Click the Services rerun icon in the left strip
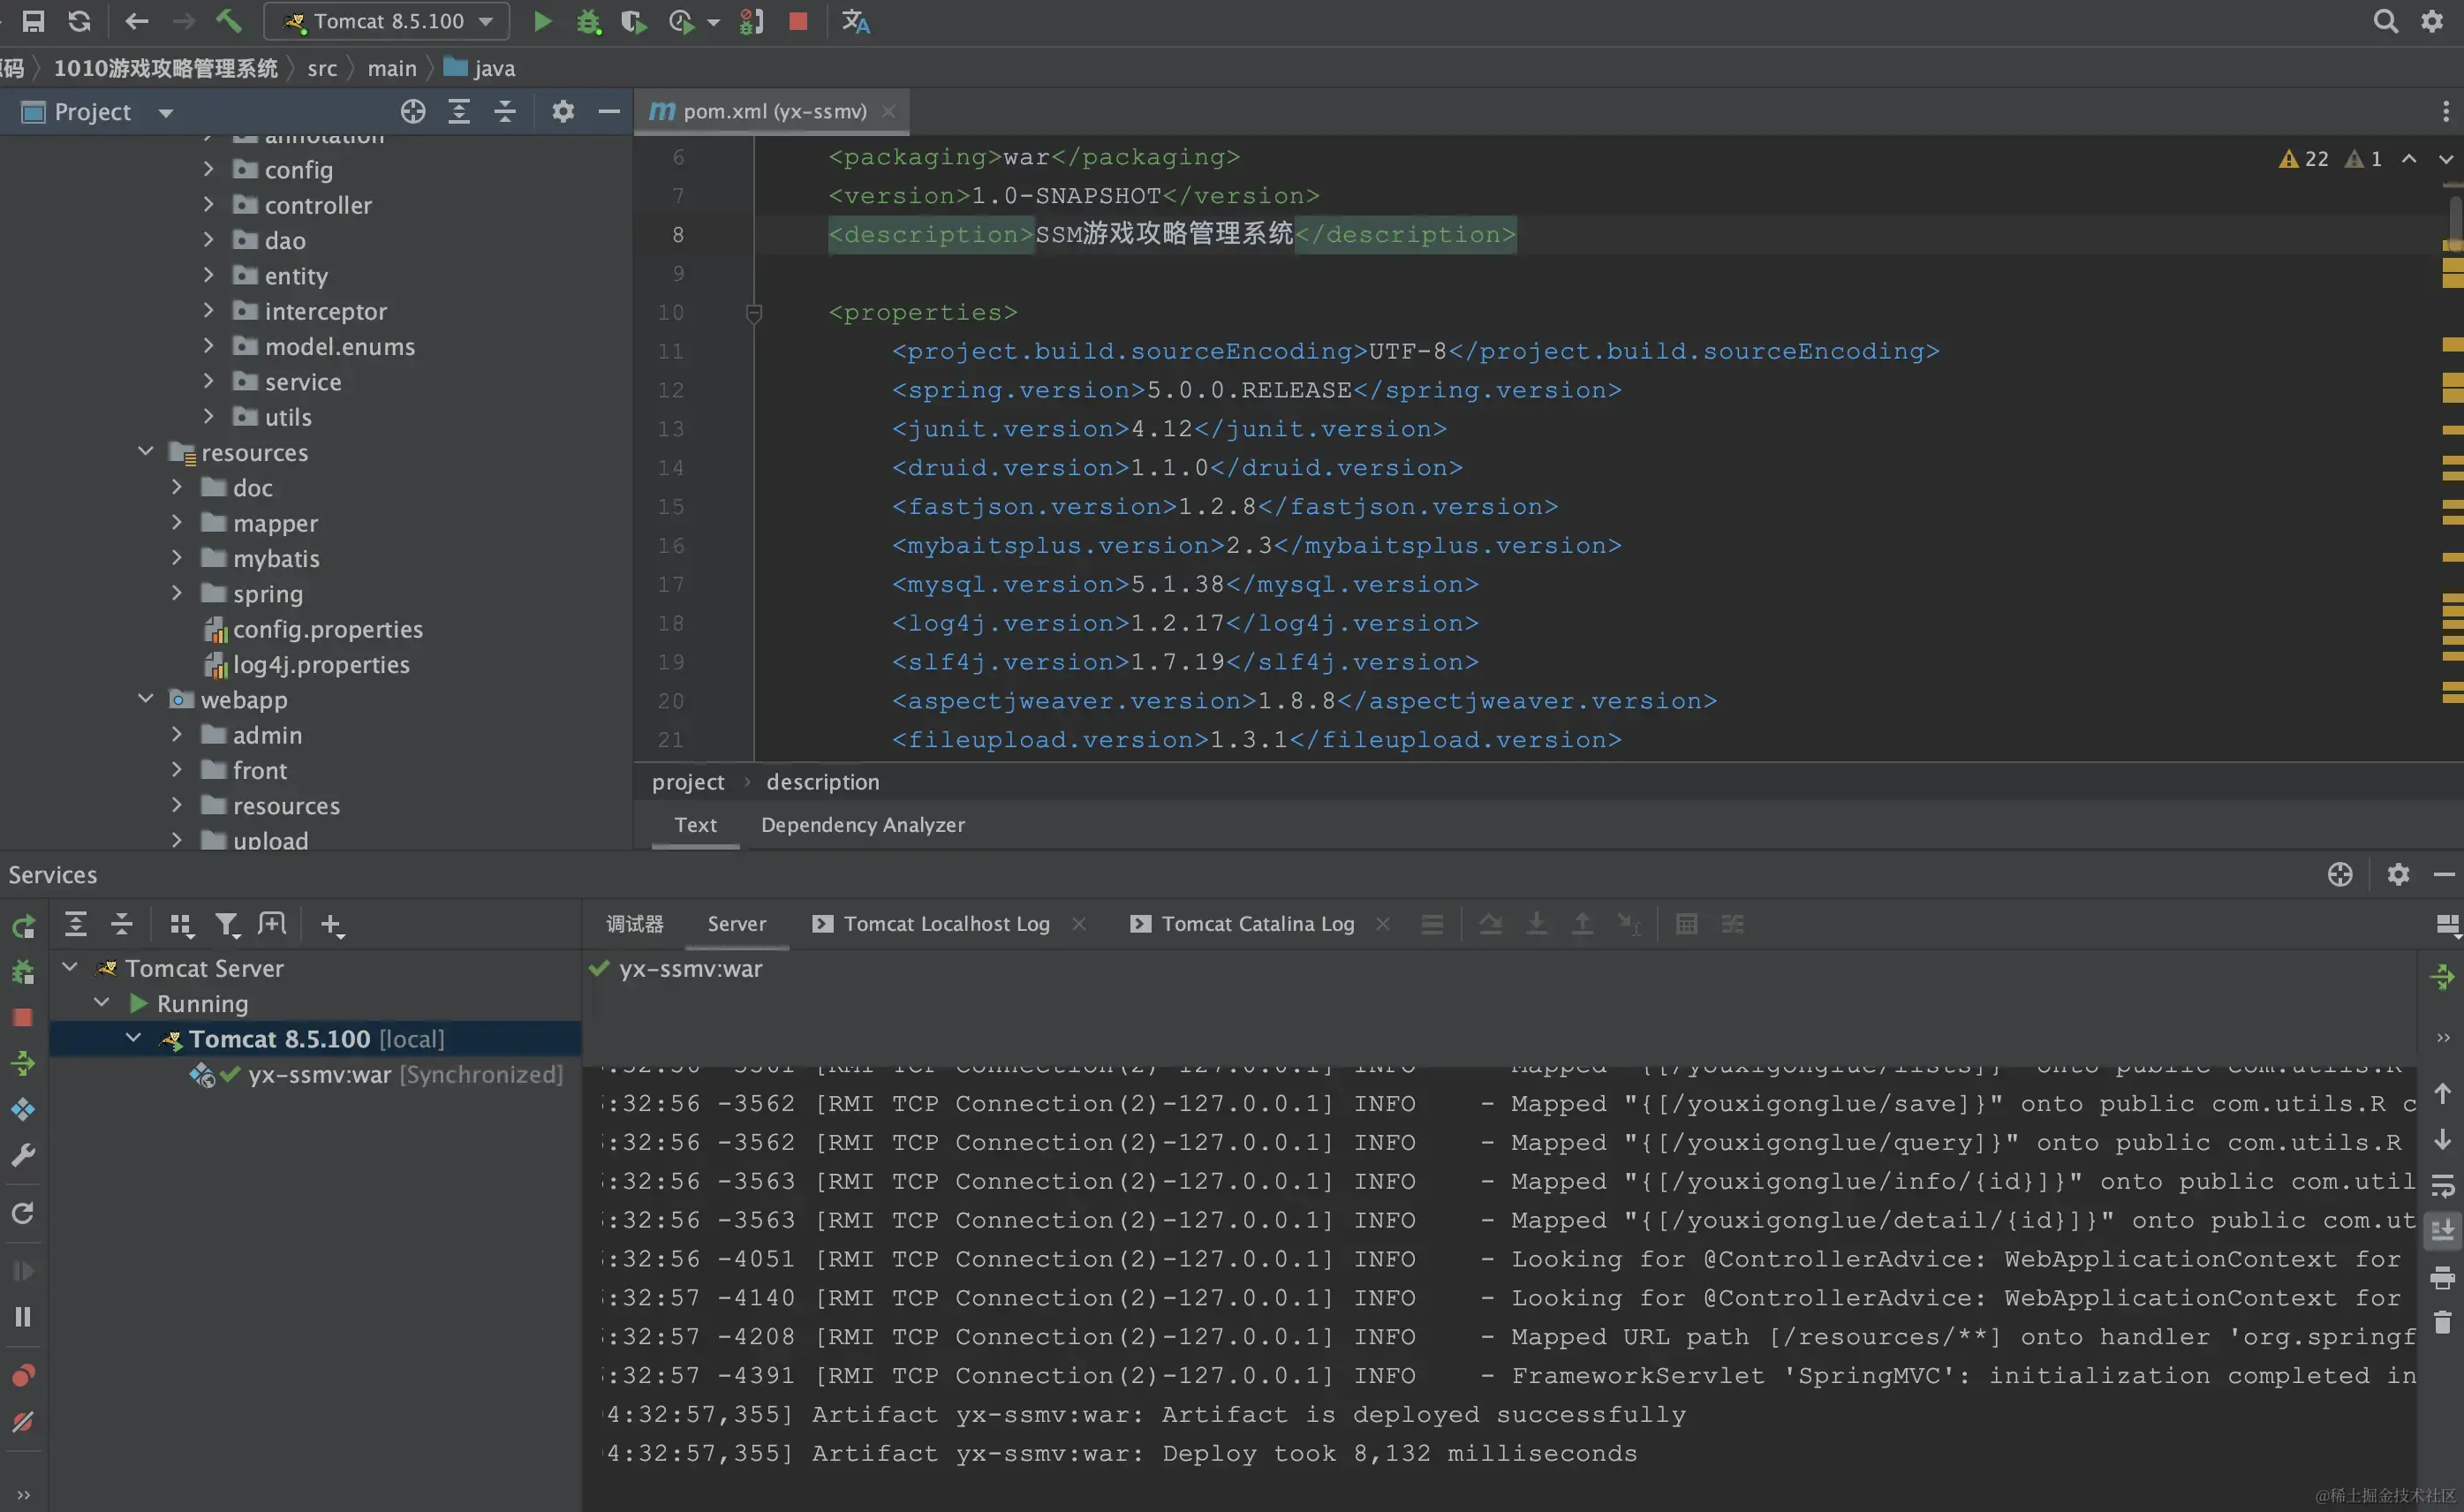This screenshot has height=1512, width=2464. click(23, 926)
